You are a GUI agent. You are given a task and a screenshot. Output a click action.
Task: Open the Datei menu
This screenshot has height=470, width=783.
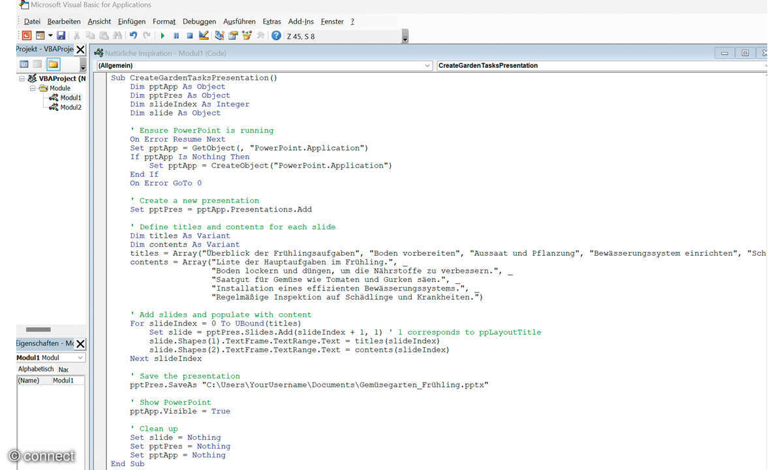coord(32,22)
